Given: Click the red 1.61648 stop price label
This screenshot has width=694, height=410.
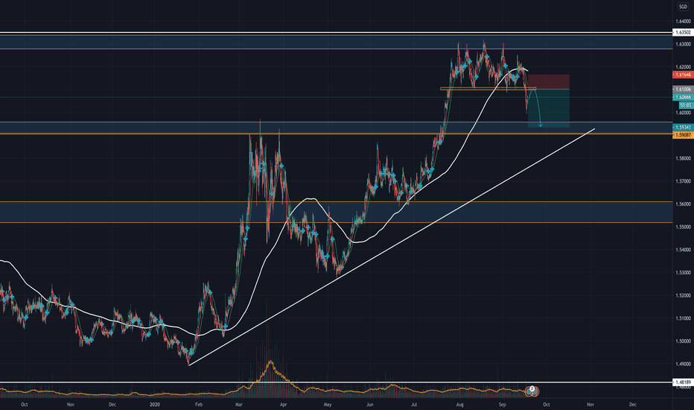Looking at the screenshot, I should click(683, 75).
